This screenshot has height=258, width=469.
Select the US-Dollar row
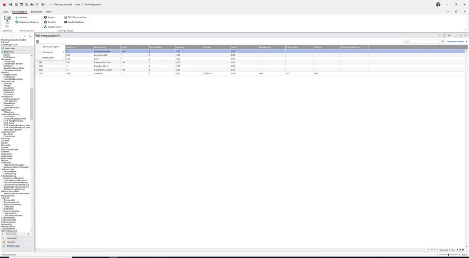pos(251,73)
